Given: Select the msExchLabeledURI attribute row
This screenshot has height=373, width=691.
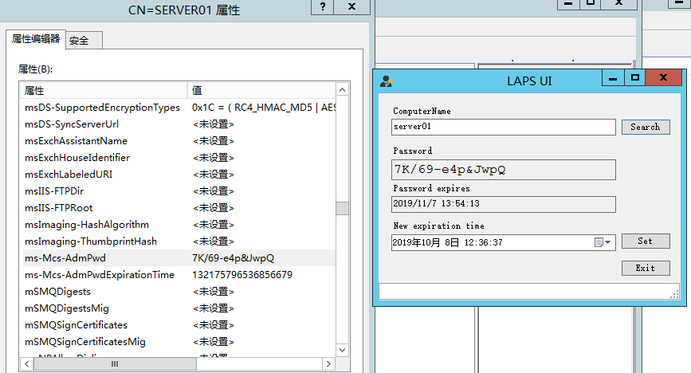Looking at the screenshot, I should 178,175.
